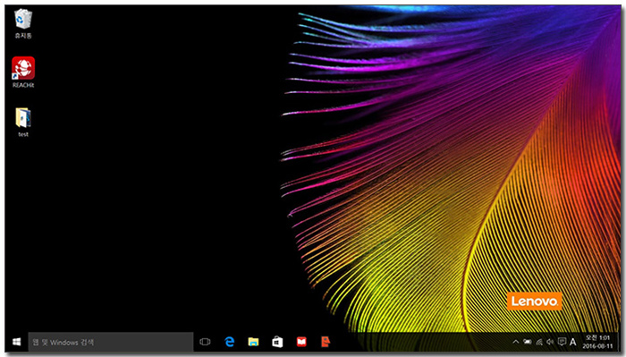
Task: Launch Microsoft Edge from the taskbar
Action: click(x=229, y=342)
